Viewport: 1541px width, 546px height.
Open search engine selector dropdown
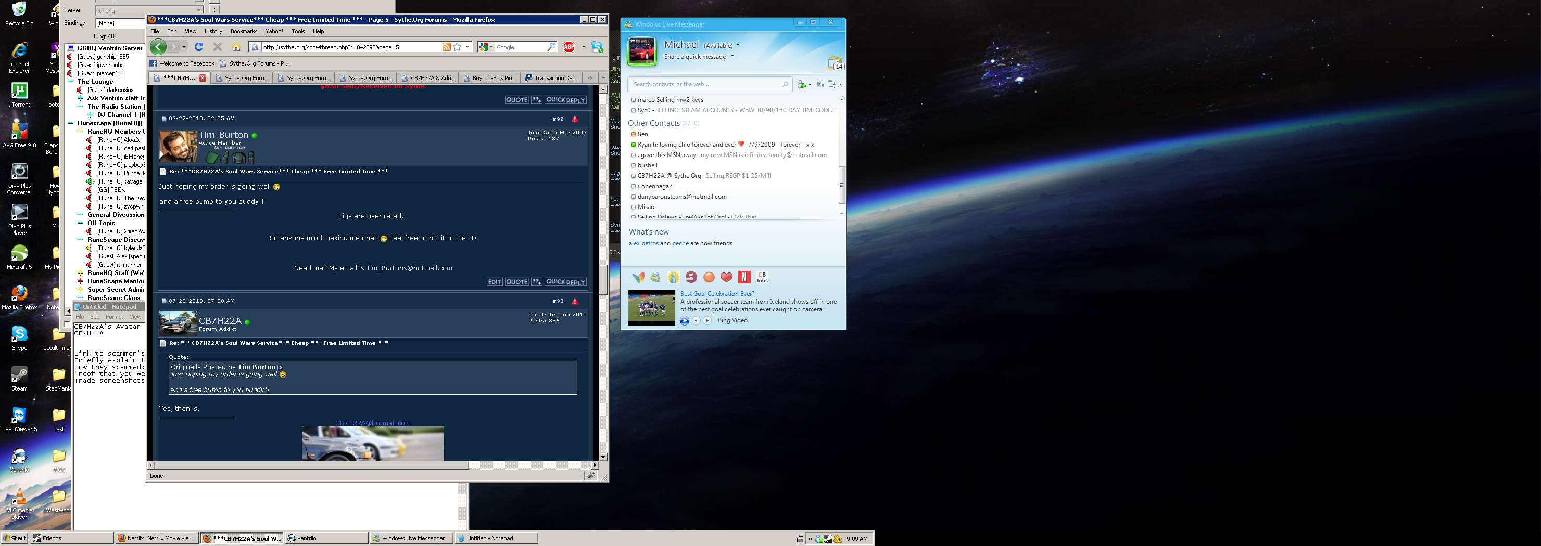pos(491,47)
